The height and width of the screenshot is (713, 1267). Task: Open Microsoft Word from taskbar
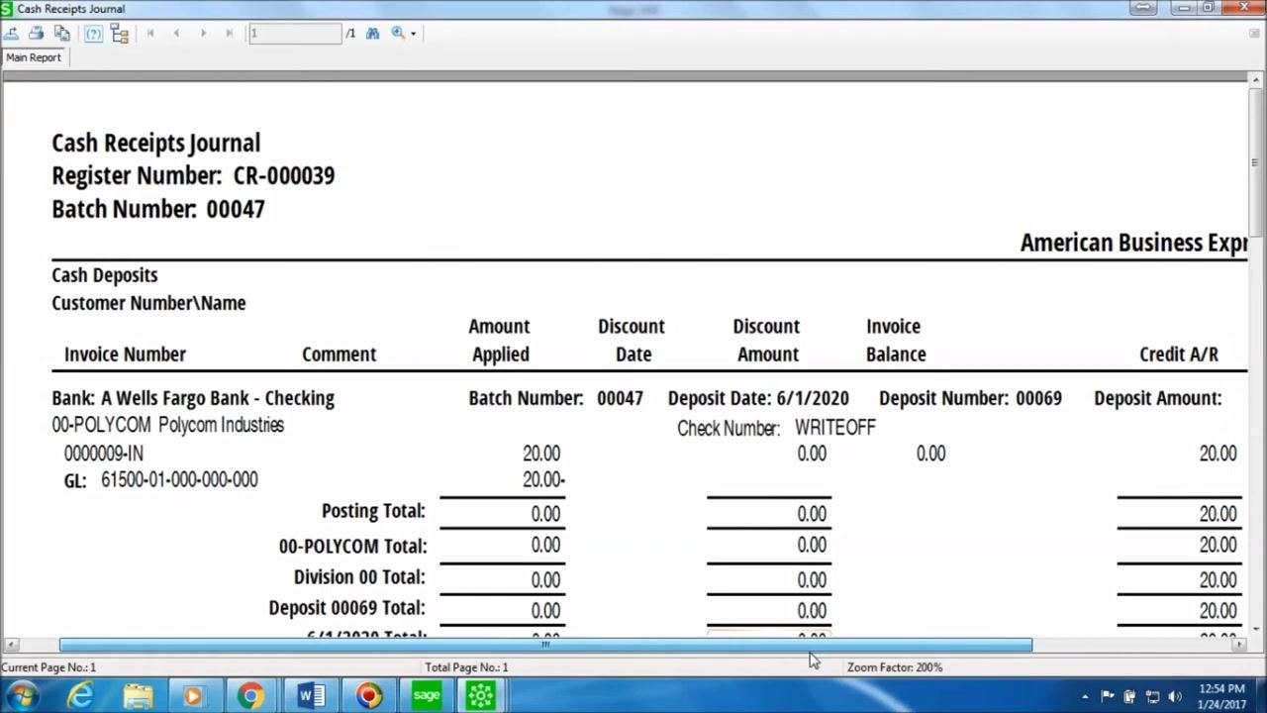click(311, 696)
